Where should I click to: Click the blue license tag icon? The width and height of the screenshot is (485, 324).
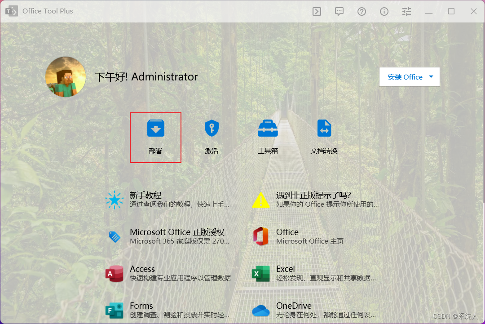[x=115, y=237]
